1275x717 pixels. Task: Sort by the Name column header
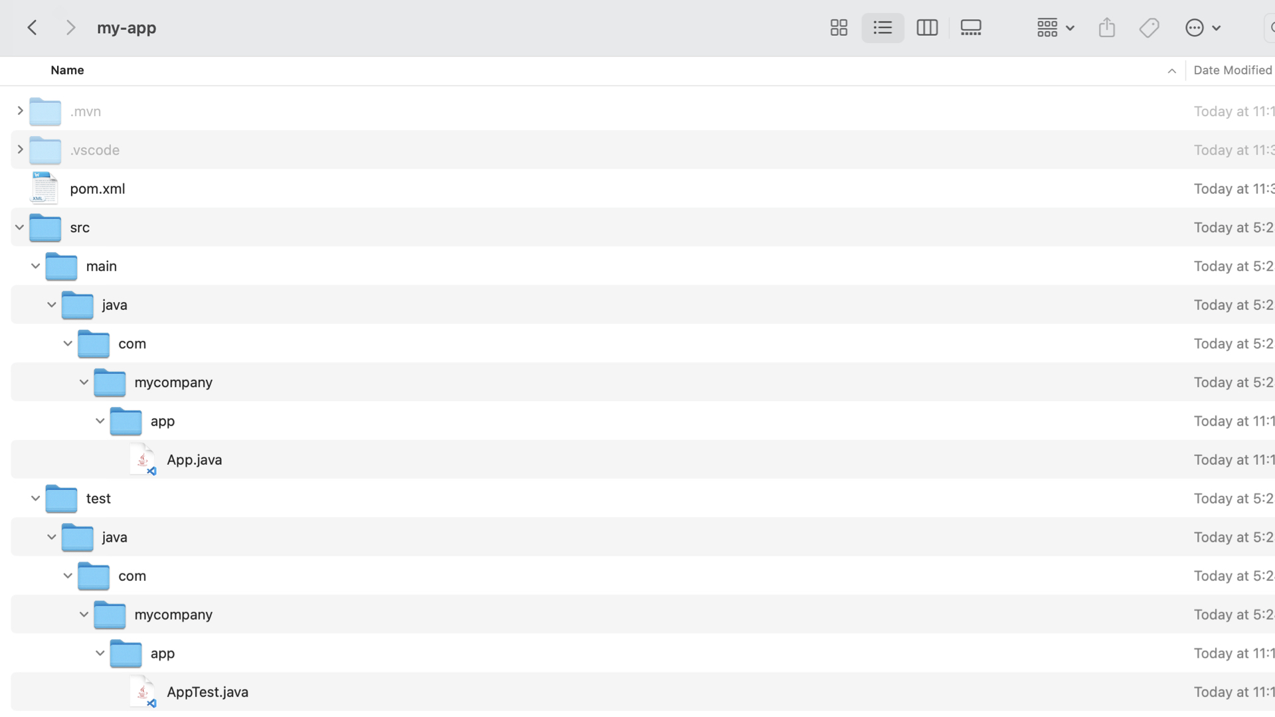point(67,70)
